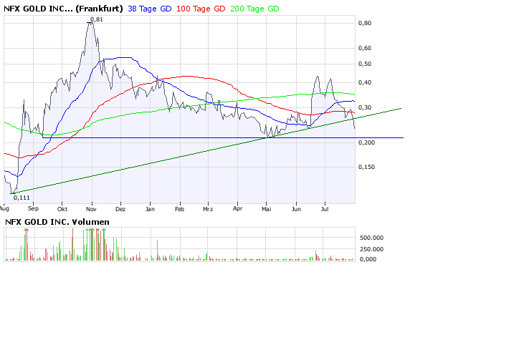
Task: Select the Jan marker on the time axis
Action: pos(150,208)
